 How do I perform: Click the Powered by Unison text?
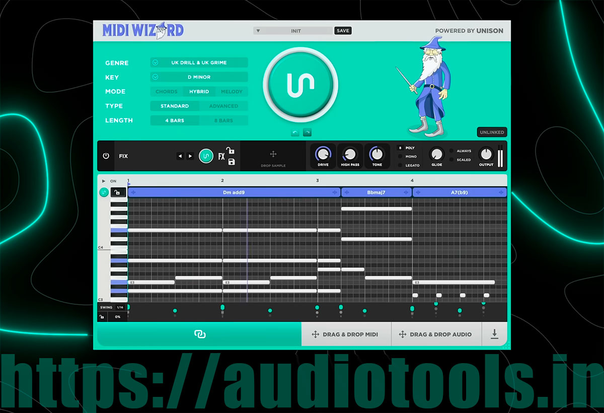coord(469,31)
